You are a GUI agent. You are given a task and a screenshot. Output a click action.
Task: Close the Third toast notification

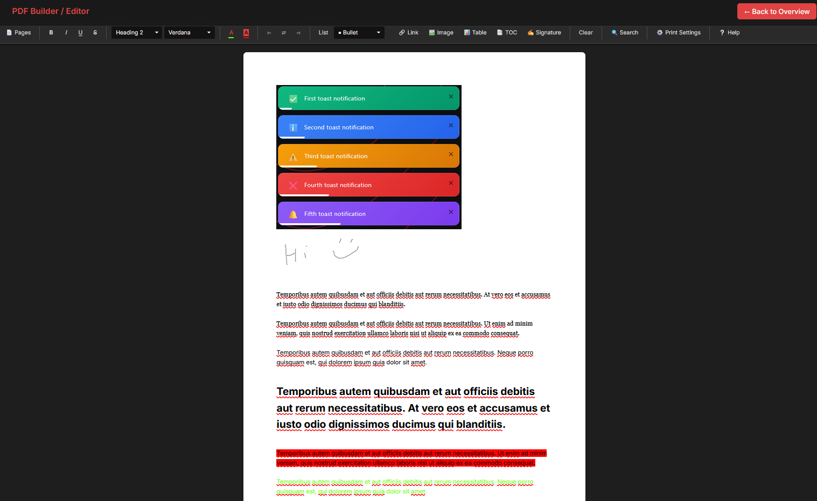point(451,154)
